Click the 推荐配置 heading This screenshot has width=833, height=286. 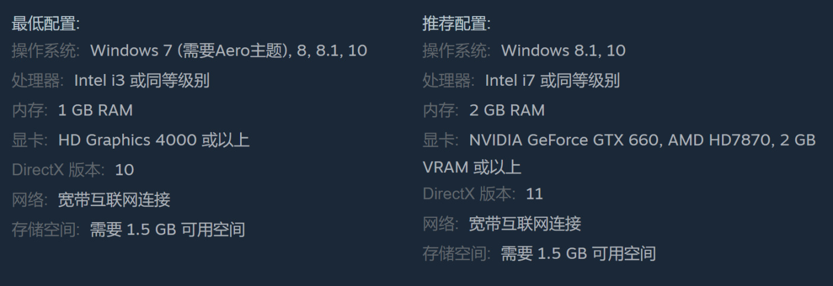coord(457,24)
